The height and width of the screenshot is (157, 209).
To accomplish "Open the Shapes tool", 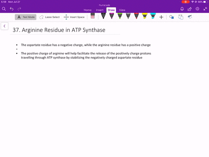I will pos(172,17).
